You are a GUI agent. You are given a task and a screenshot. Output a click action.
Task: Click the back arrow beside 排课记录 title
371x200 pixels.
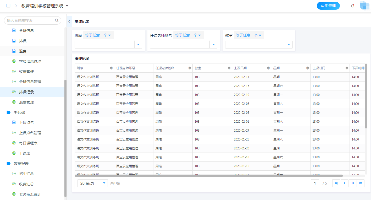pos(69,21)
